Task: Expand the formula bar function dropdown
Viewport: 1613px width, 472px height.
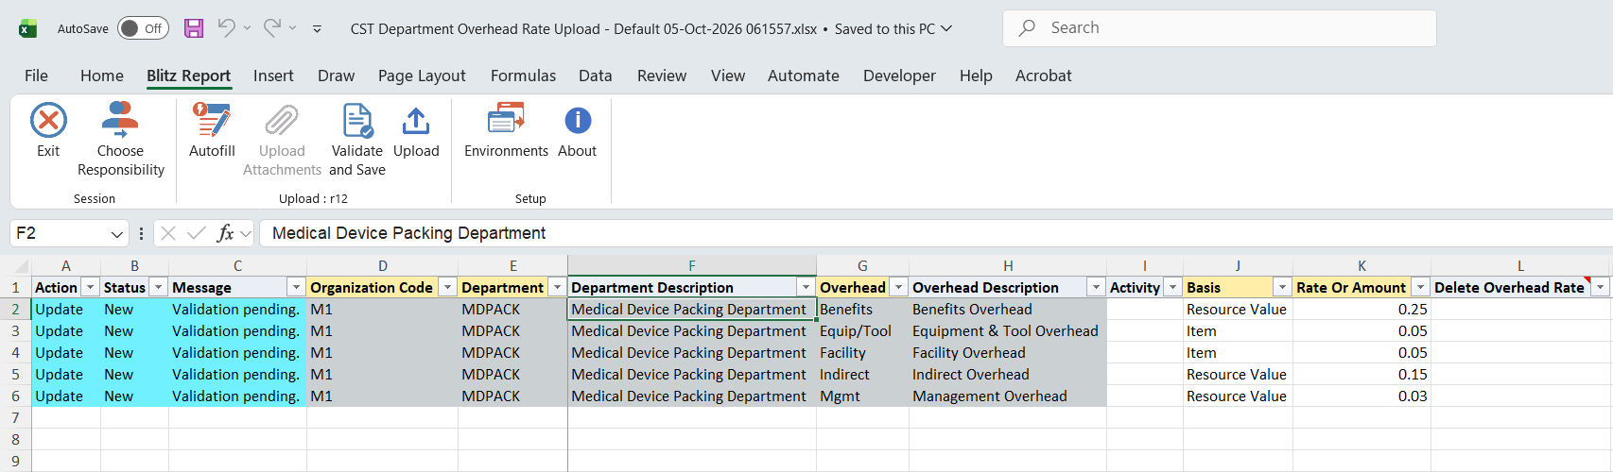Action: tap(246, 233)
